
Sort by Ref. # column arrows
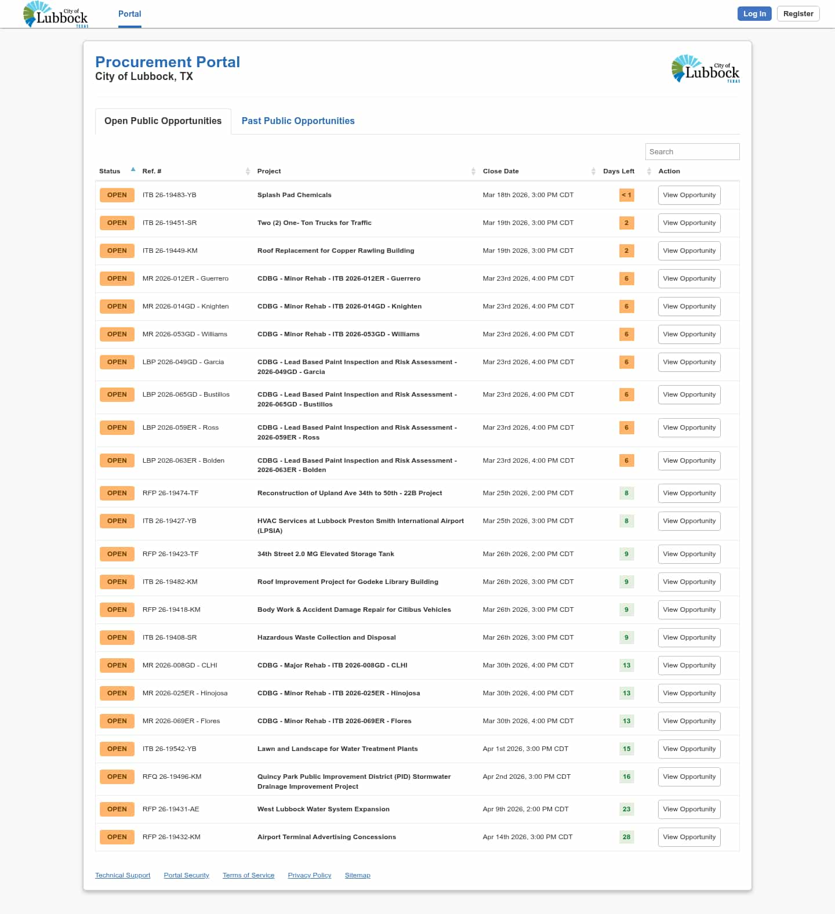(248, 171)
